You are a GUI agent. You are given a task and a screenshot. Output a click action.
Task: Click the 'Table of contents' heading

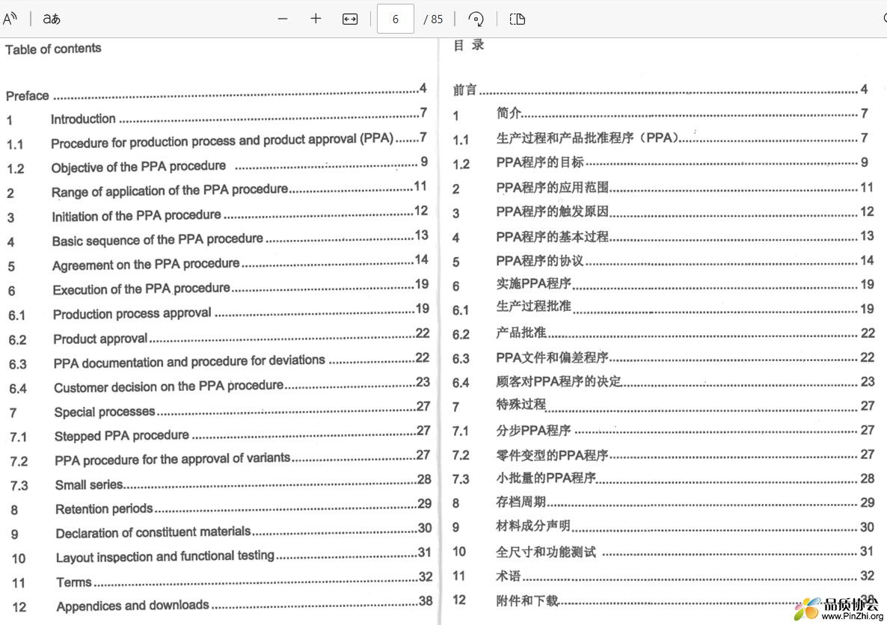53,49
